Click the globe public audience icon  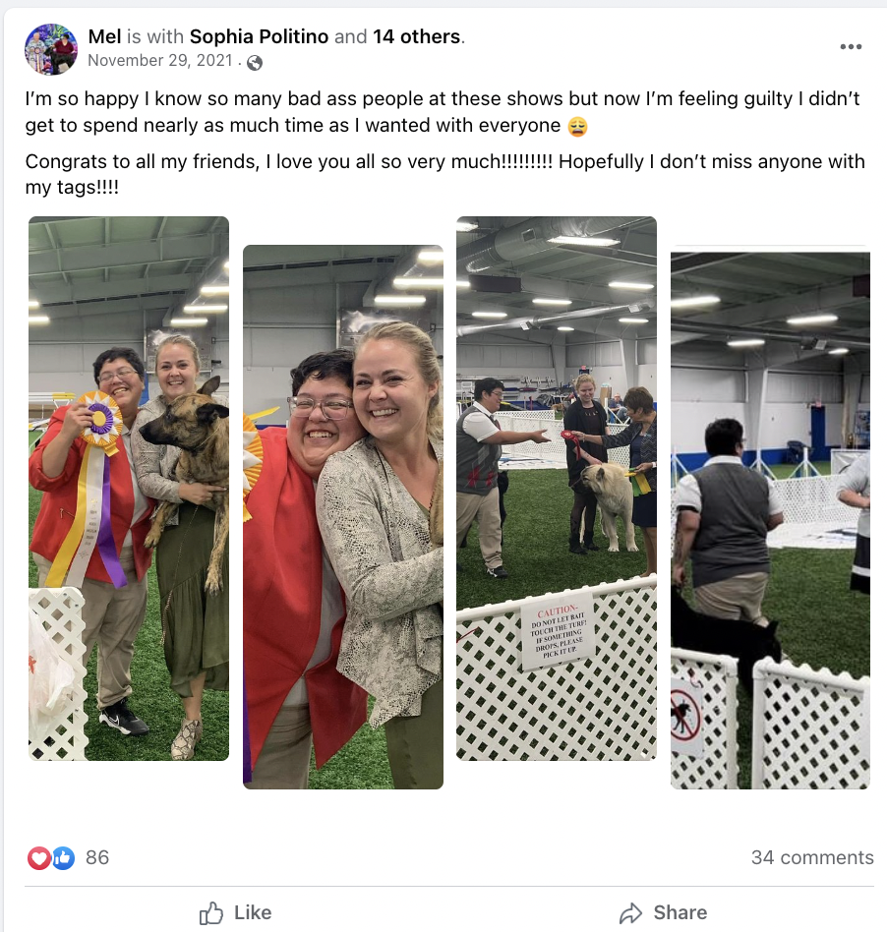(255, 62)
